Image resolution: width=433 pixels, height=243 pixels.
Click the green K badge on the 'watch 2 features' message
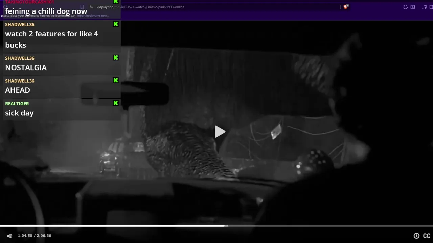pos(116,24)
